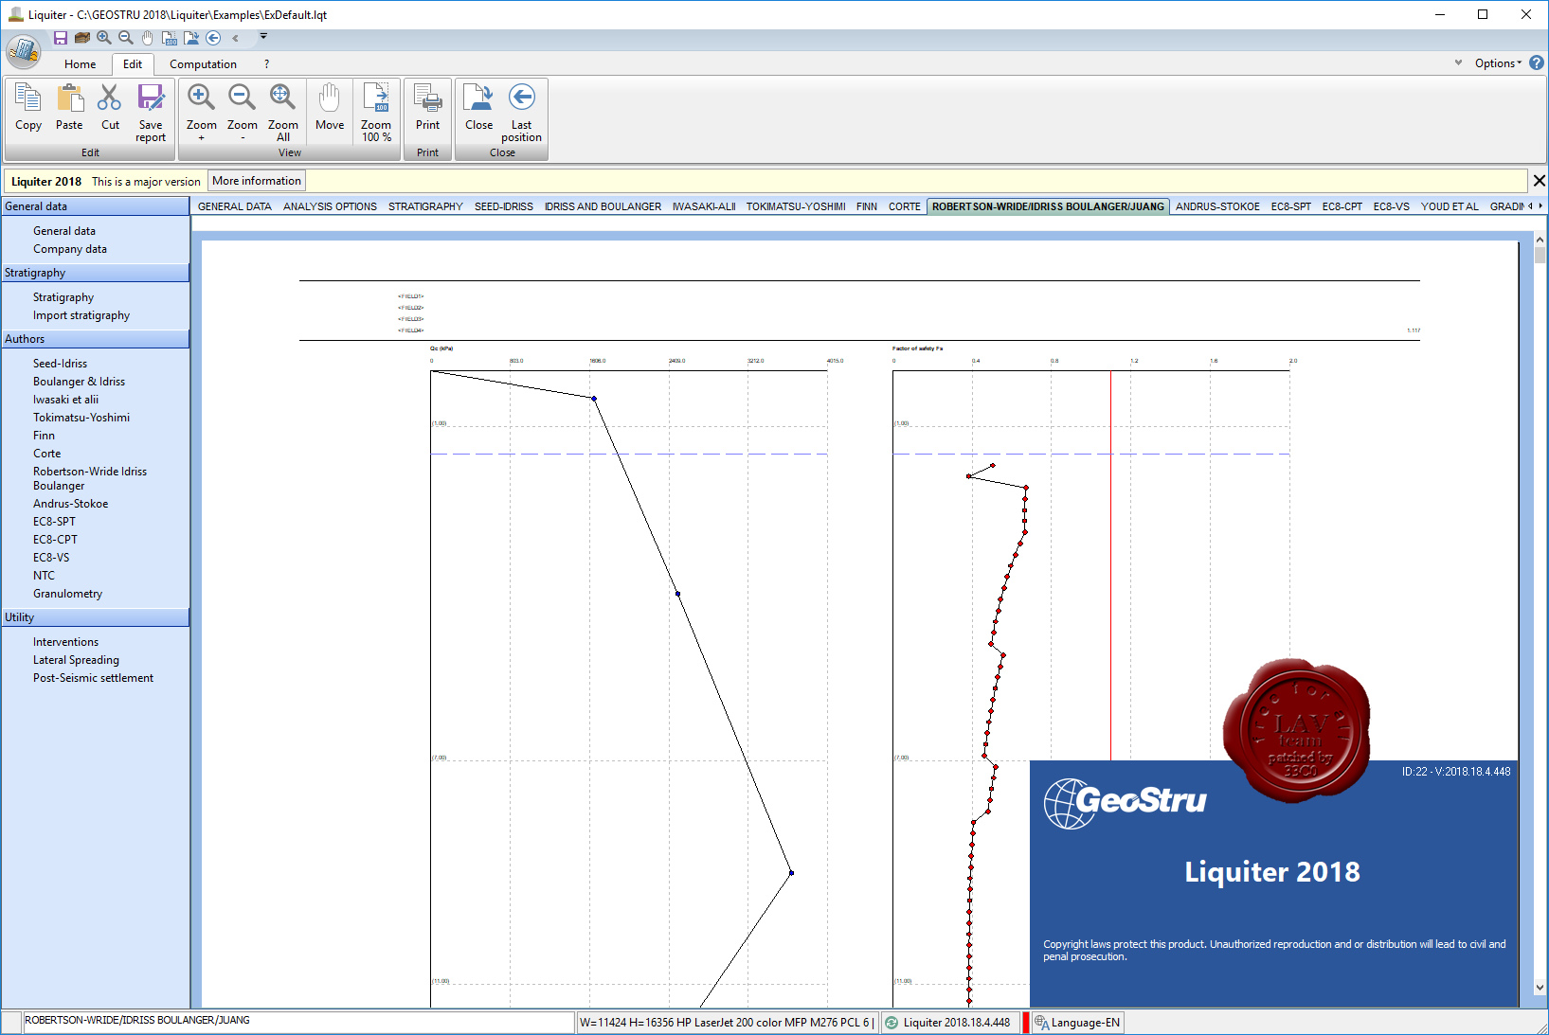Screen dimensions: 1549x1035
Task: Open Interventions utility
Action: tap(65, 642)
